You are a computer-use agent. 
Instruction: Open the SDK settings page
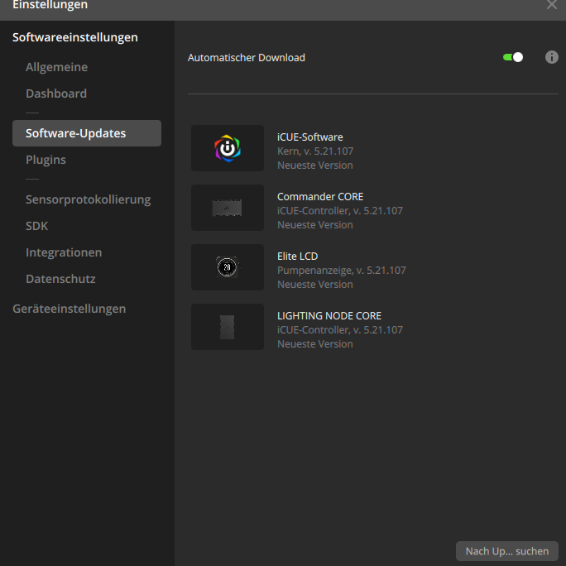[36, 226]
